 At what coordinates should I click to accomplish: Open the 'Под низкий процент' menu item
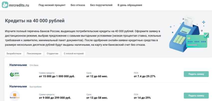coord(52,5)
